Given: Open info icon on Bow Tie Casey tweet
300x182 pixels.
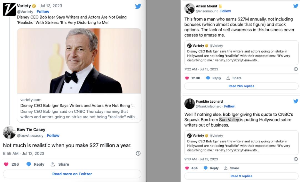Looking at the screenshot, I should click(138, 153).
